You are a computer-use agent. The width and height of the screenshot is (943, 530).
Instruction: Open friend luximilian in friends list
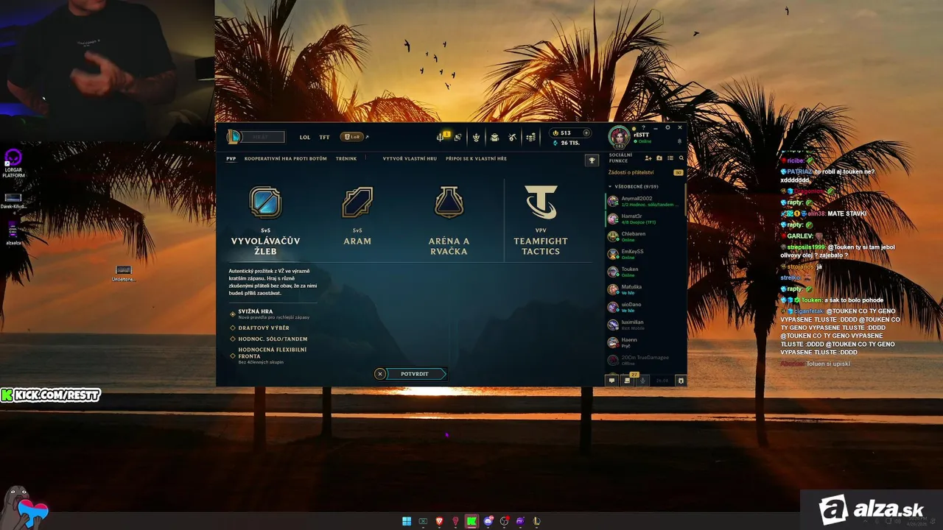point(645,325)
